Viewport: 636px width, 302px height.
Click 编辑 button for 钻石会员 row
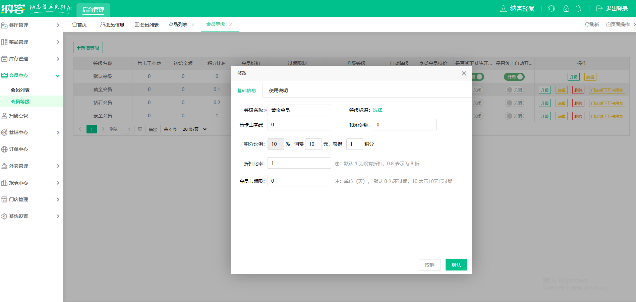click(x=561, y=103)
